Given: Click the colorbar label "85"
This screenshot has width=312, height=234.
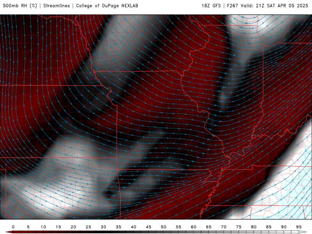Looking at the screenshot, I should (x=269, y=227).
